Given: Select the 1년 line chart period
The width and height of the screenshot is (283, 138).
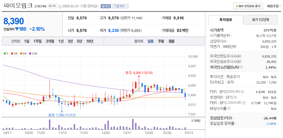Looking at the screenshot, I should coord(61,41).
